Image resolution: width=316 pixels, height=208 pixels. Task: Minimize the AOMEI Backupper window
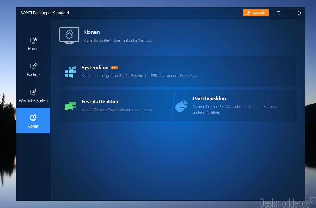click(x=289, y=13)
